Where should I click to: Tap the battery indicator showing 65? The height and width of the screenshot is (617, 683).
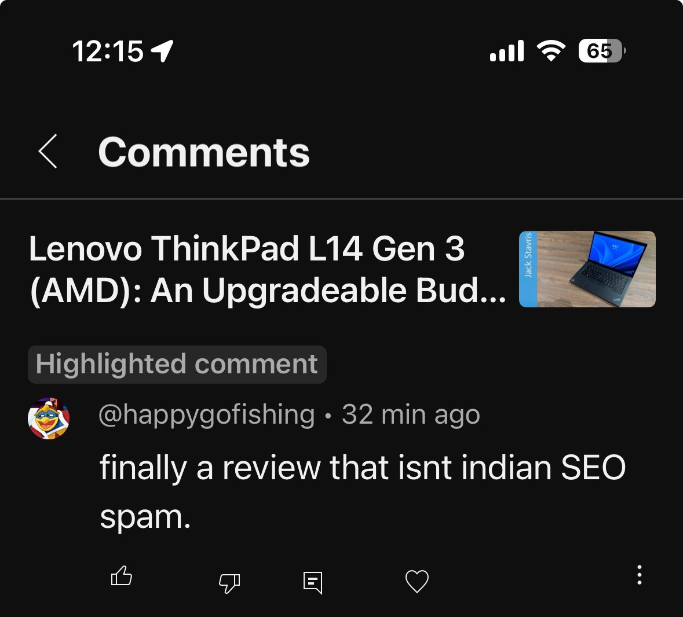(x=601, y=51)
